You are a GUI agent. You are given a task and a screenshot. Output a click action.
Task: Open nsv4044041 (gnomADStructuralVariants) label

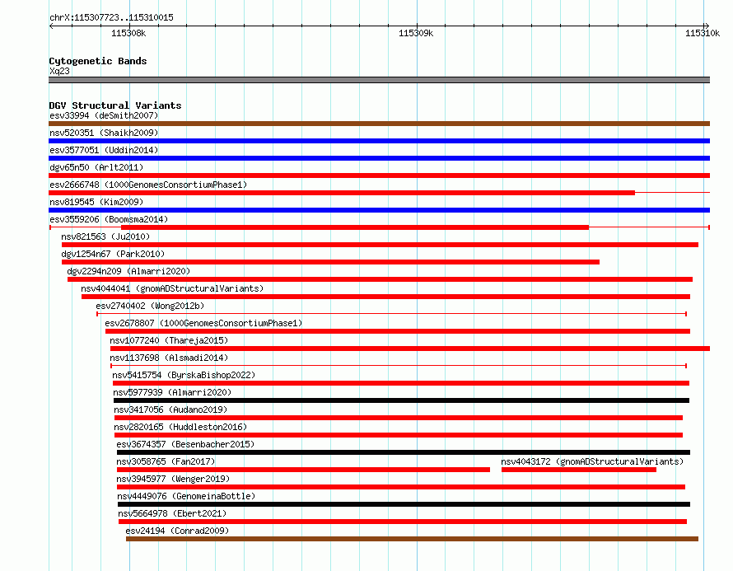click(172, 288)
